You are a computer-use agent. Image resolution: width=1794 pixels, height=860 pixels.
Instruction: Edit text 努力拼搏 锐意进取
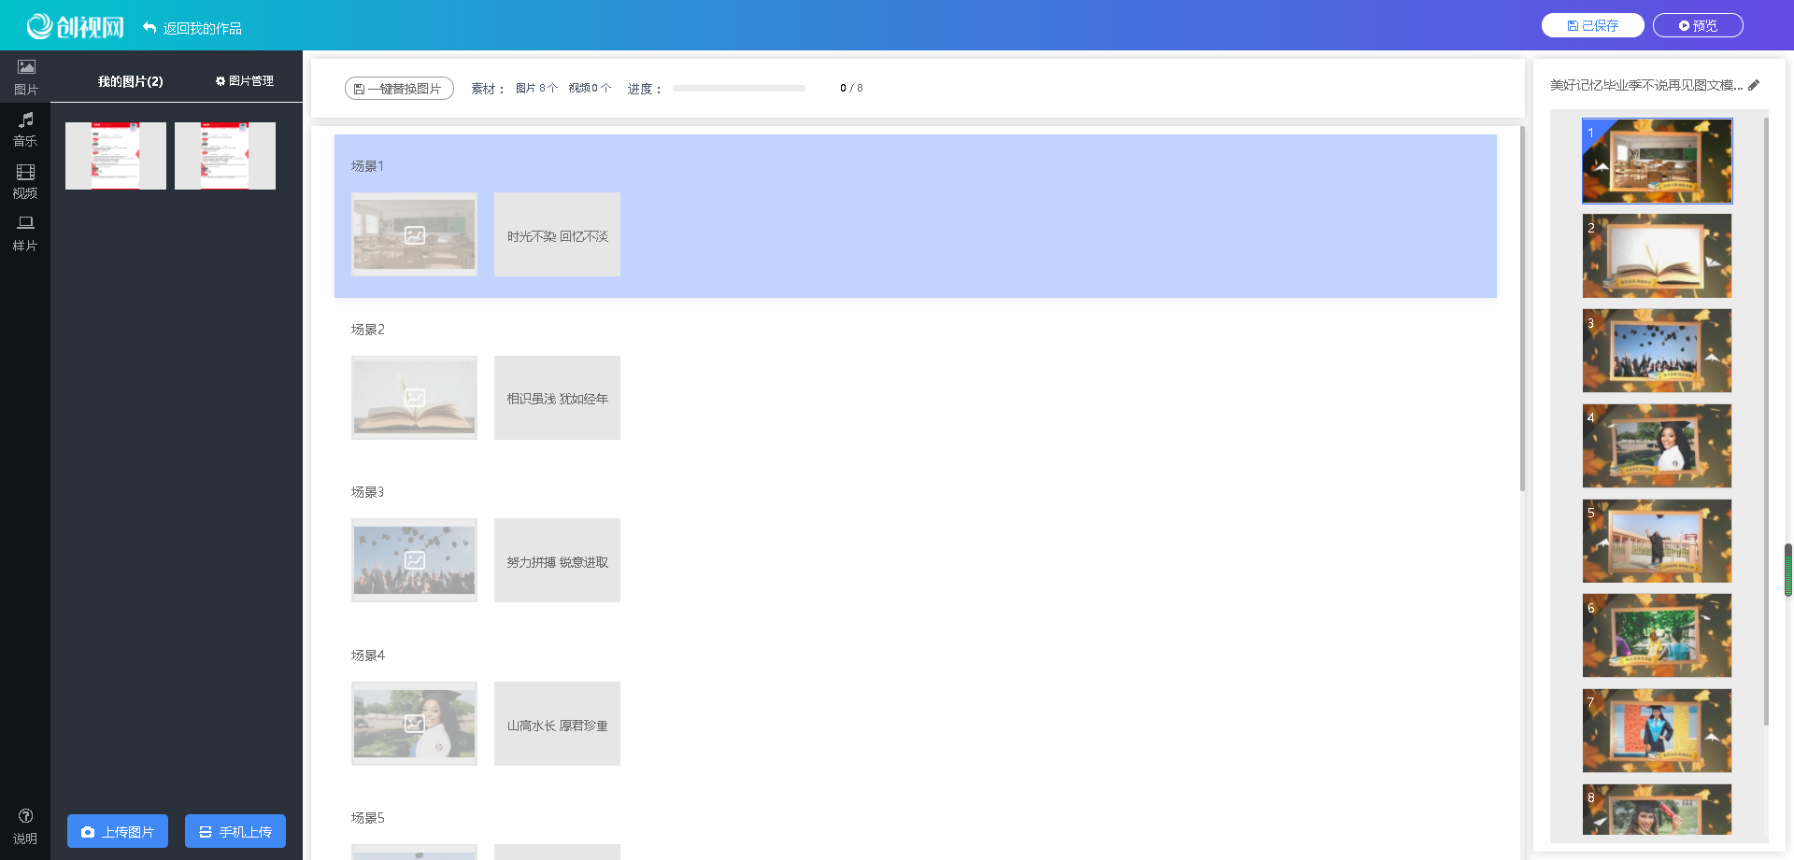tap(557, 560)
